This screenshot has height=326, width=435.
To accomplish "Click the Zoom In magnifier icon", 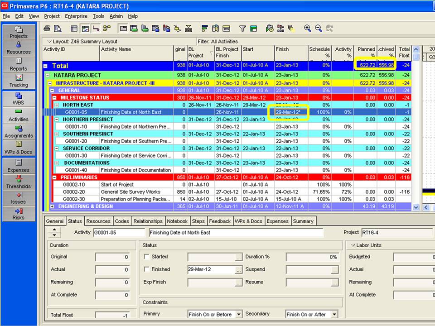I will (x=307, y=28).
